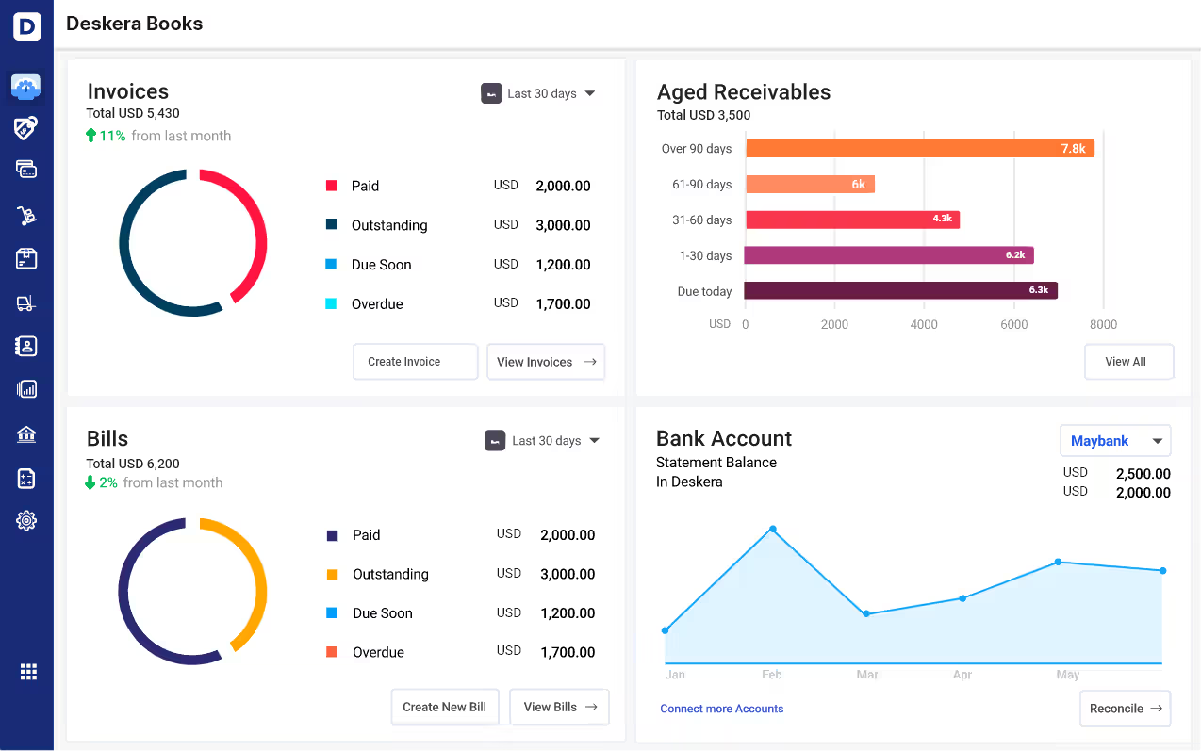
Task: Create a new invoice
Action: pyautogui.click(x=415, y=361)
